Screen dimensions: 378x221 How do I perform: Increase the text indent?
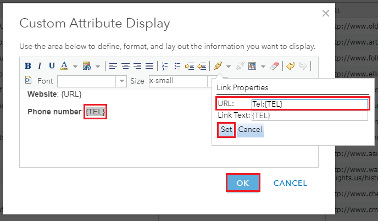click(x=190, y=66)
